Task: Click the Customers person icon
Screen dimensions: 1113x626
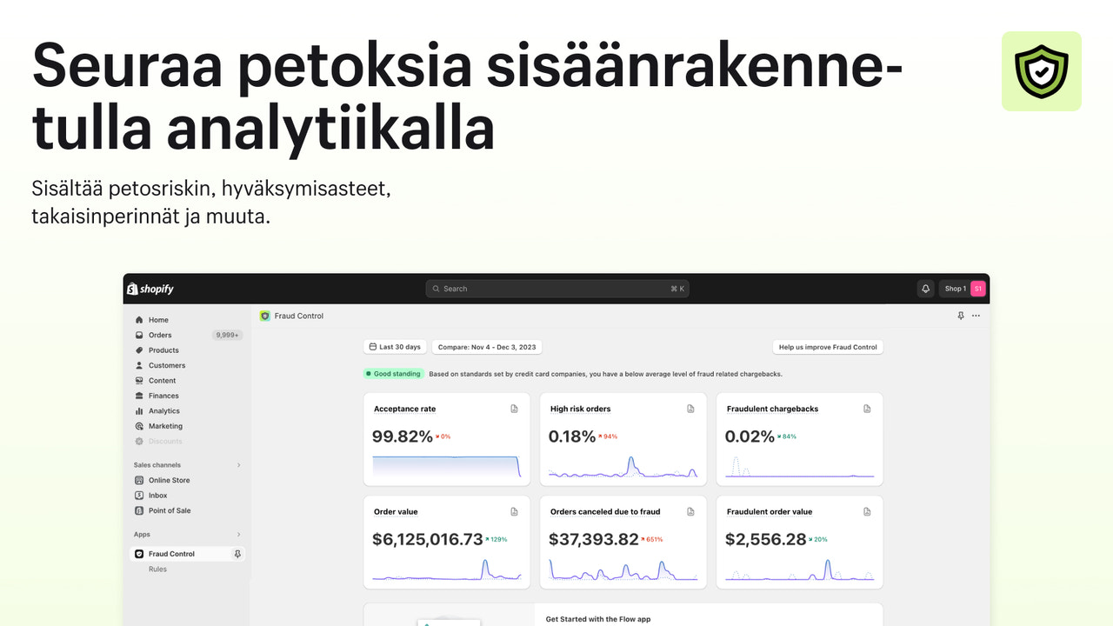Action: [x=139, y=365]
